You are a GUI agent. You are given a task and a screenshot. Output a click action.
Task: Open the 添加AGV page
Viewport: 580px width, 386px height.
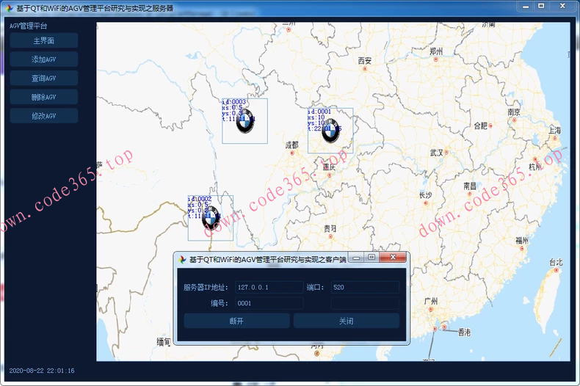pos(44,59)
